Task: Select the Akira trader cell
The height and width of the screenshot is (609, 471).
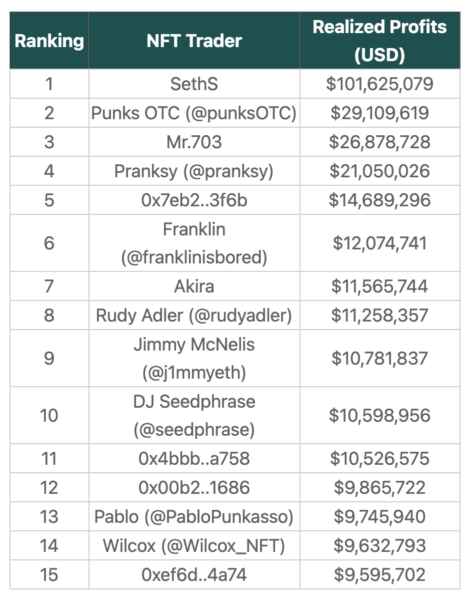Action: pyautogui.click(x=194, y=286)
